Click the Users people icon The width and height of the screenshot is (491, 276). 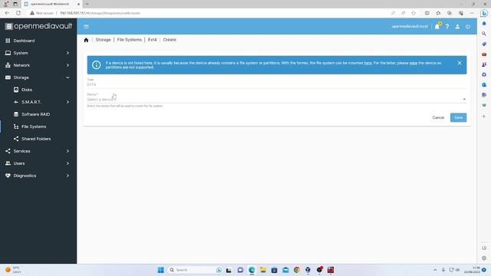[x=8, y=163]
